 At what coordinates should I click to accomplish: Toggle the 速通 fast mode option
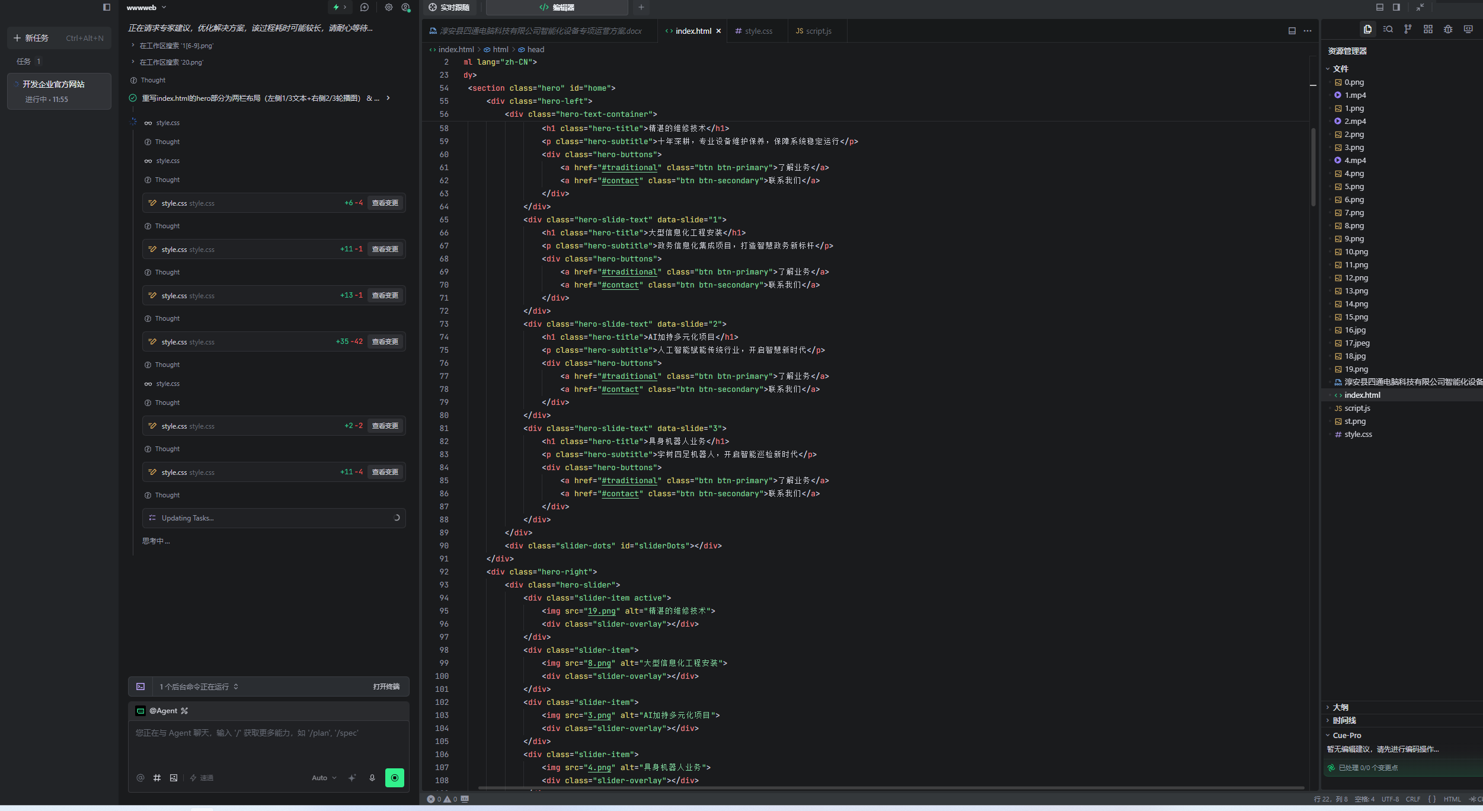click(202, 778)
